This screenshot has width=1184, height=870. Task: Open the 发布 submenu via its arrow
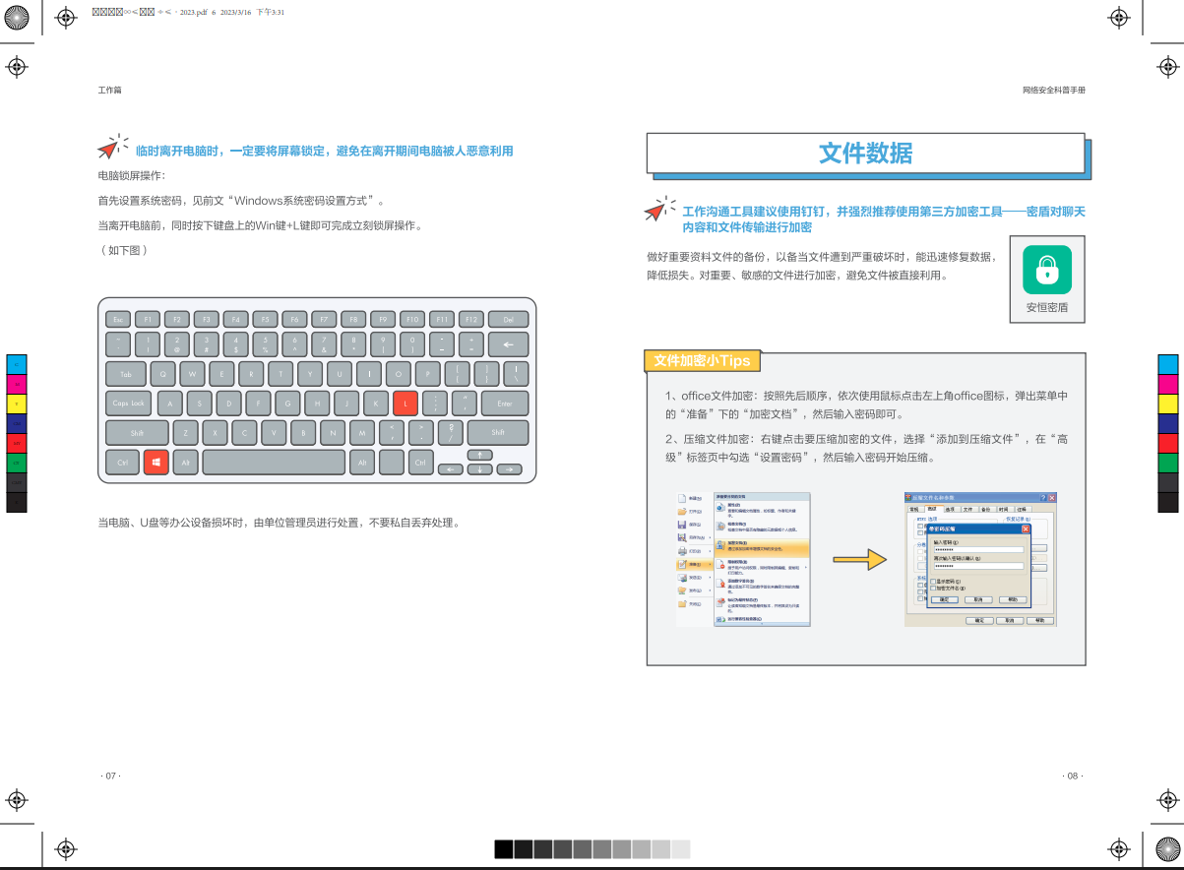(x=709, y=589)
